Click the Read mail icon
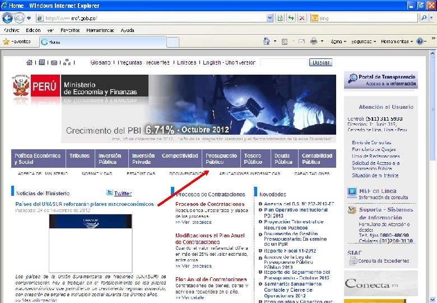437x303 pixels. click(x=301, y=42)
